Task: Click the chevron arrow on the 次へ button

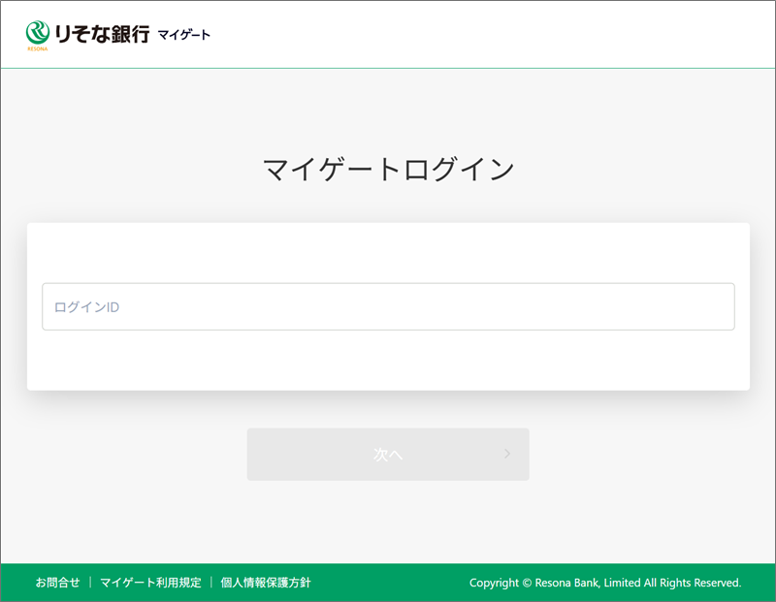Action: [507, 454]
